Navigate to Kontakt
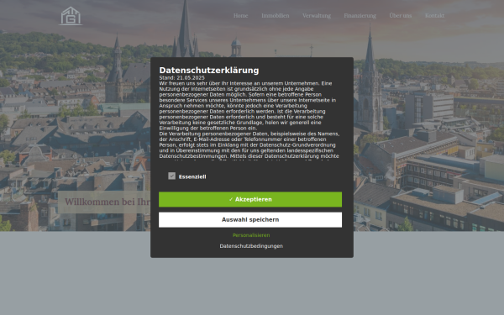 (434, 15)
